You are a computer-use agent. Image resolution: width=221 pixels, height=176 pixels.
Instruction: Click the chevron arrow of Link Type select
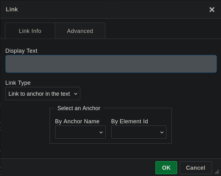pos(75,94)
